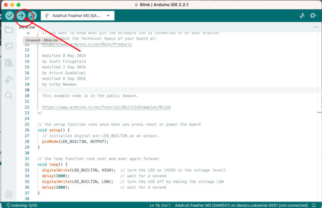Upload the sketch with the arrow button
This screenshot has height=208, width=322.
21,15
